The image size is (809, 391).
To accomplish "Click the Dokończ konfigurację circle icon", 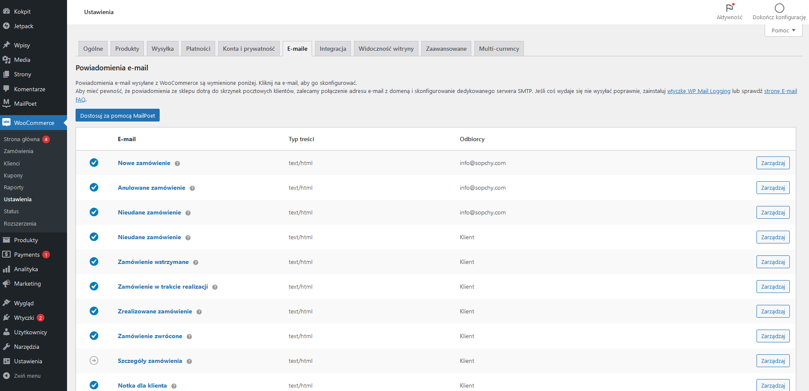I will coord(780,8).
